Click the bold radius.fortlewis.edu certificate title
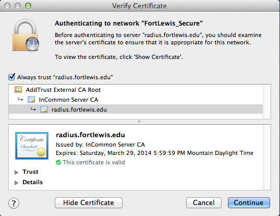This screenshot has height=216, width=280. coord(90,135)
